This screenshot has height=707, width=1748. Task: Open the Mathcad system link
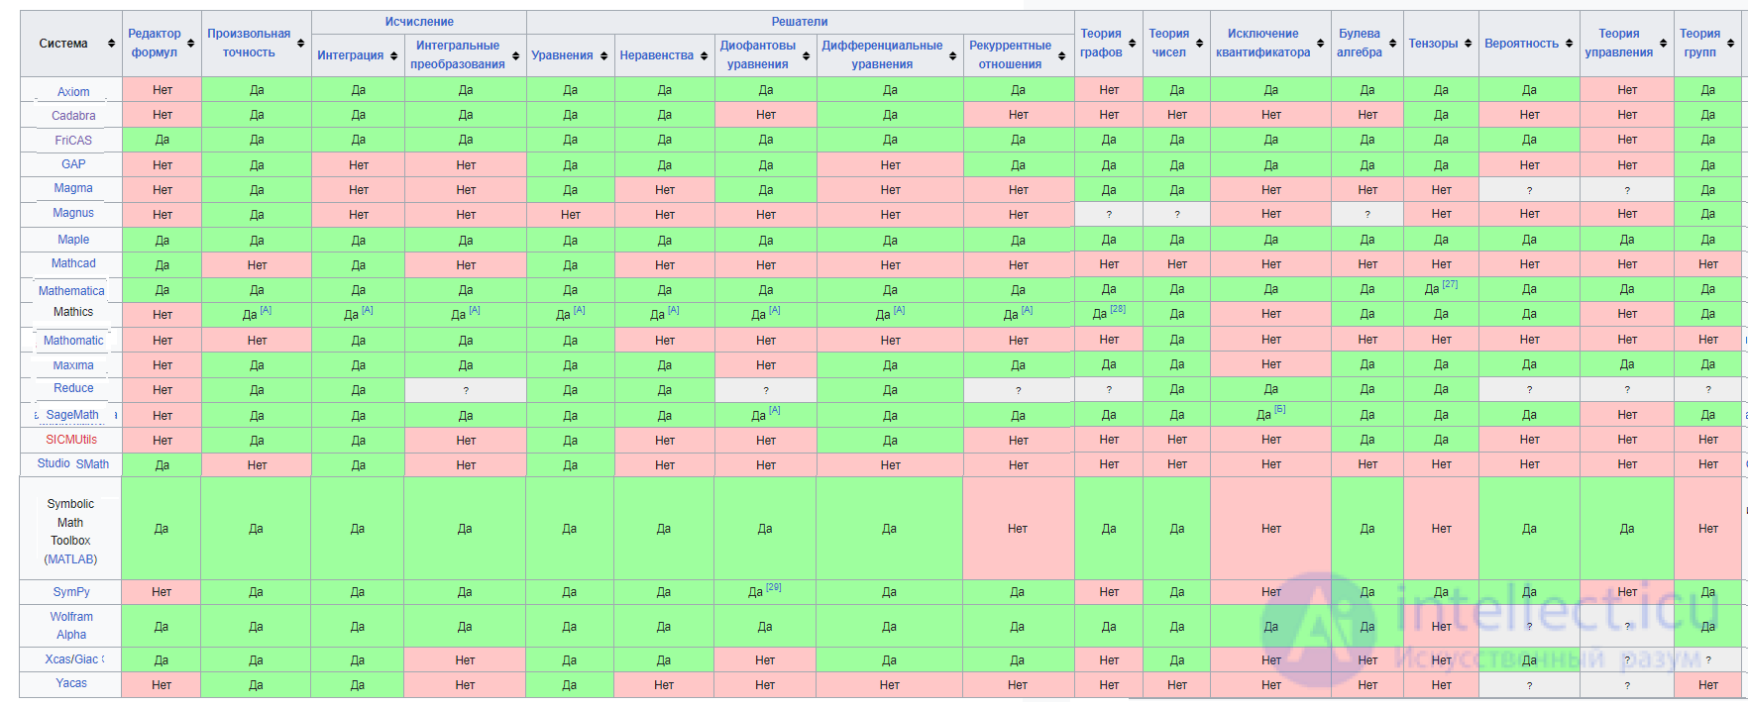click(x=73, y=263)
